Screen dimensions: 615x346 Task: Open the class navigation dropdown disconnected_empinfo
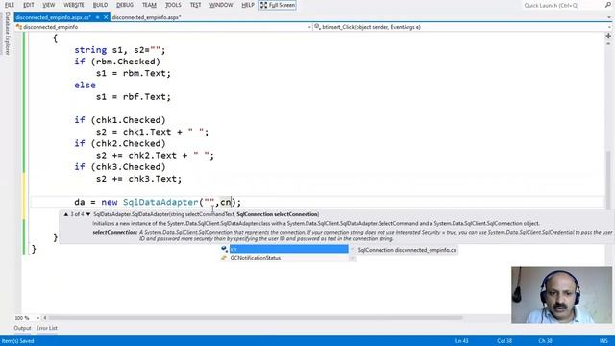tap(163, 27)
